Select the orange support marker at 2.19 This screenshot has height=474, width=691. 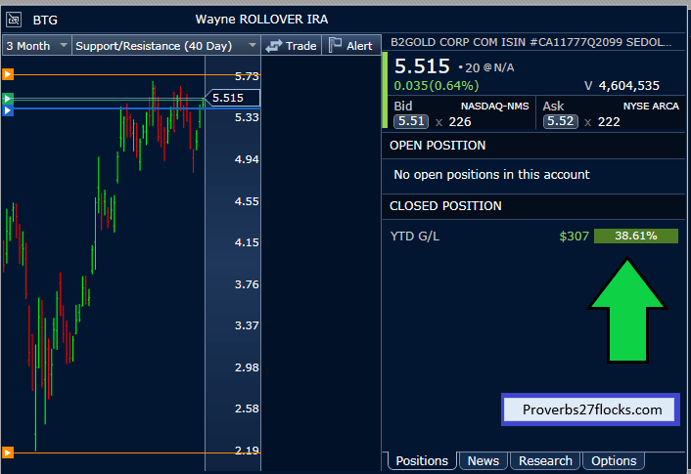pos(7,452)
